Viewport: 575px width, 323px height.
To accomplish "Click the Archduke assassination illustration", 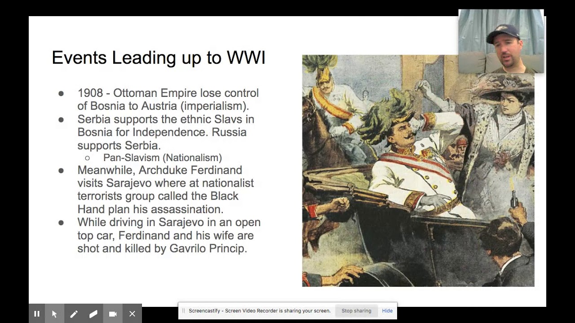I will (x=418, y=170).
